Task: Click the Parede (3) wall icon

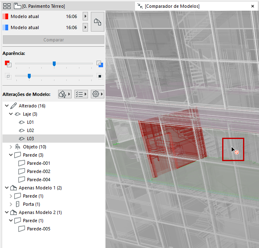Action: (x=18, y=155)
